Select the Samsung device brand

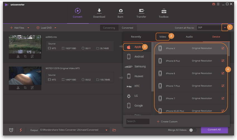click(x=137, y=66)
